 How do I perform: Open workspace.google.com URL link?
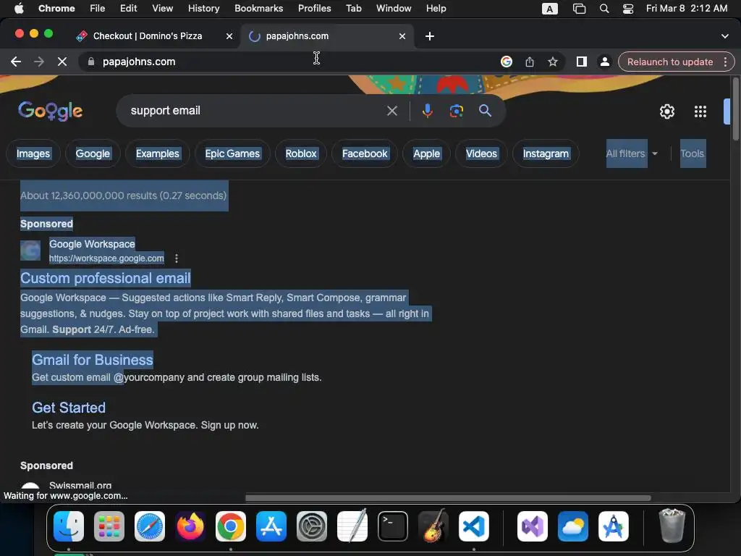click(106, 258)
